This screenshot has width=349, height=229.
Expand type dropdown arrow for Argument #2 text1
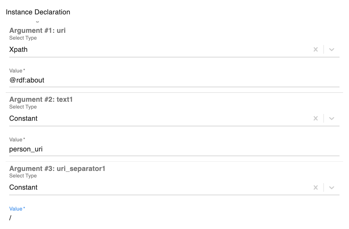click(332, 119)
